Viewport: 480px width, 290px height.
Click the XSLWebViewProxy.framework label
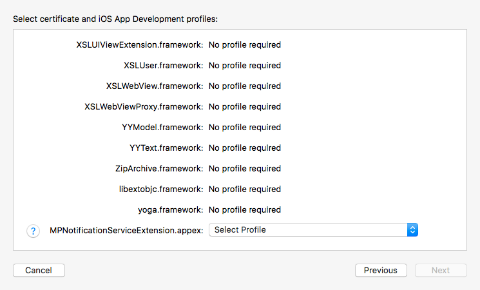tap(144, 107)
